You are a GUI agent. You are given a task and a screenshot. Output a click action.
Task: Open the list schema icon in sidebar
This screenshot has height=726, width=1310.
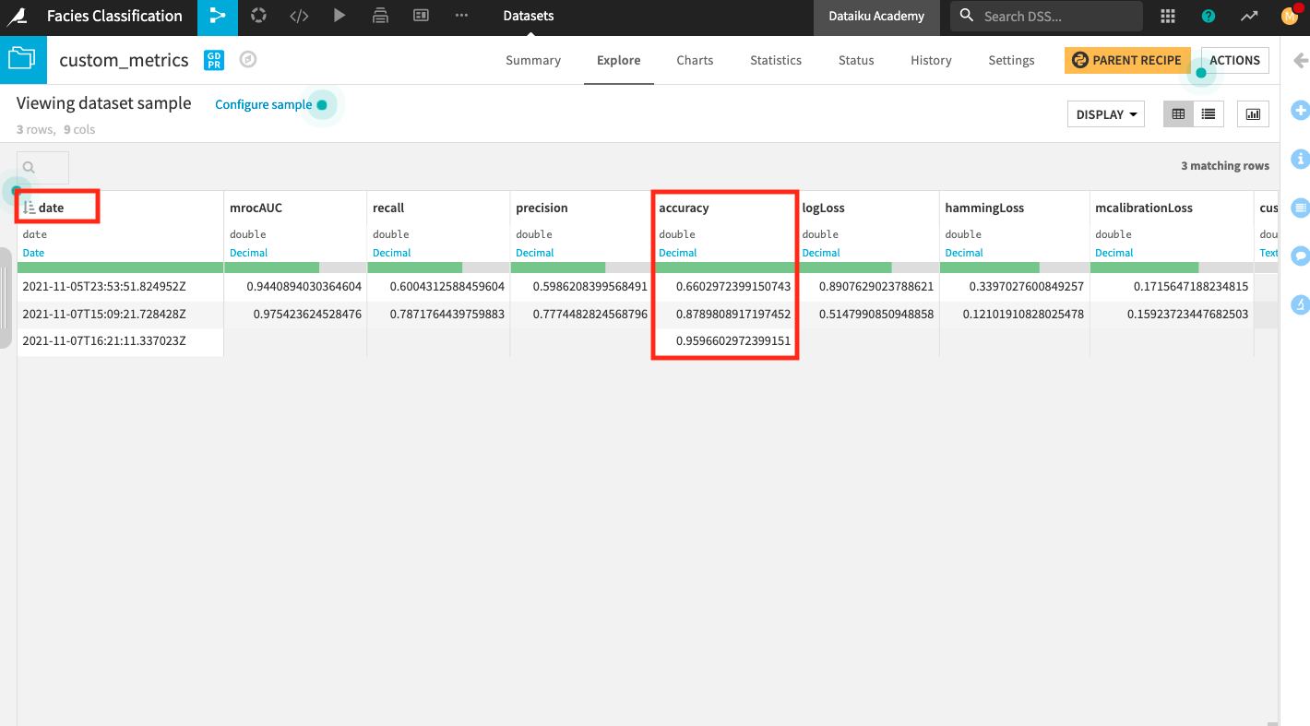[x=1301, y=207]
